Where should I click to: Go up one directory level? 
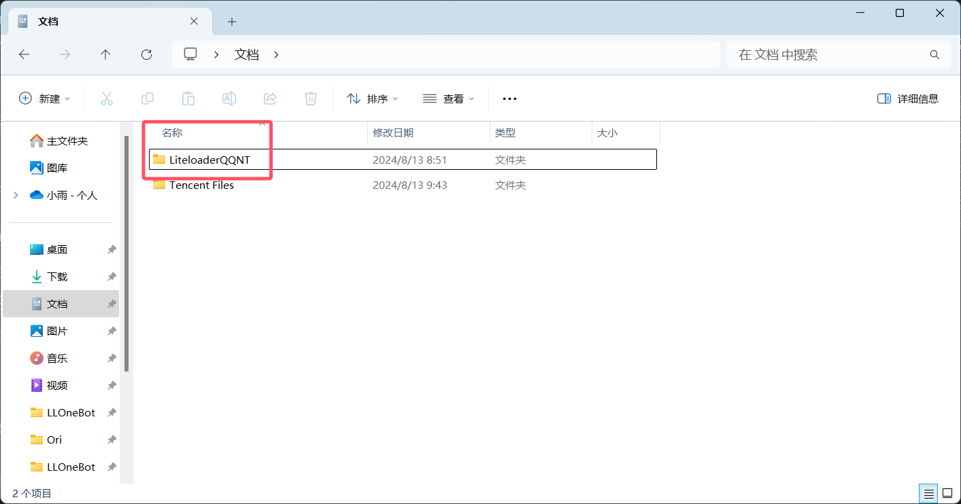tap(105, 55)
